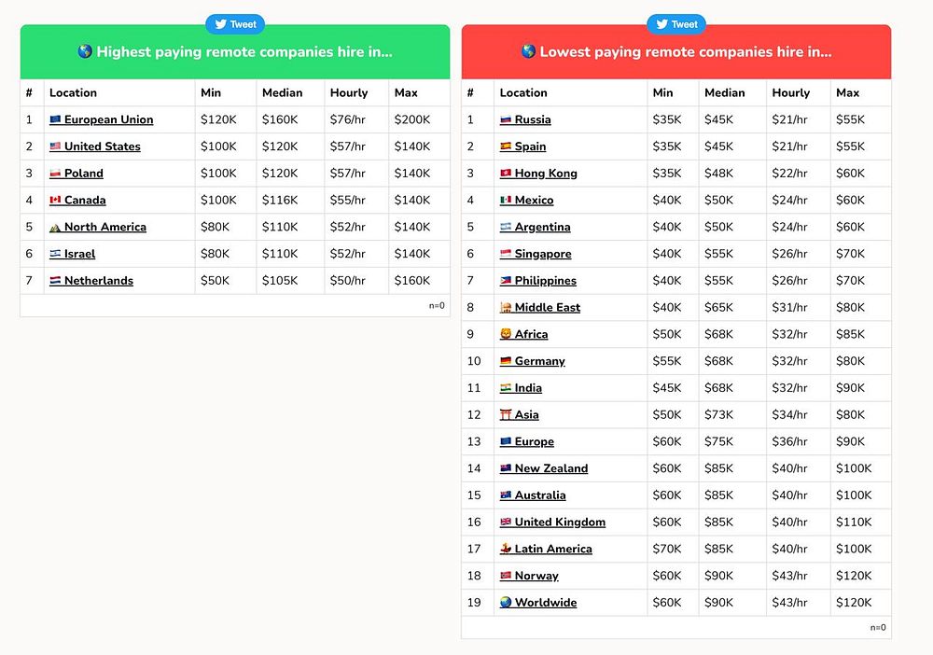This screenshot has height=655, width=933.
Task: Open the New Zealand location link
Action: 551,468
